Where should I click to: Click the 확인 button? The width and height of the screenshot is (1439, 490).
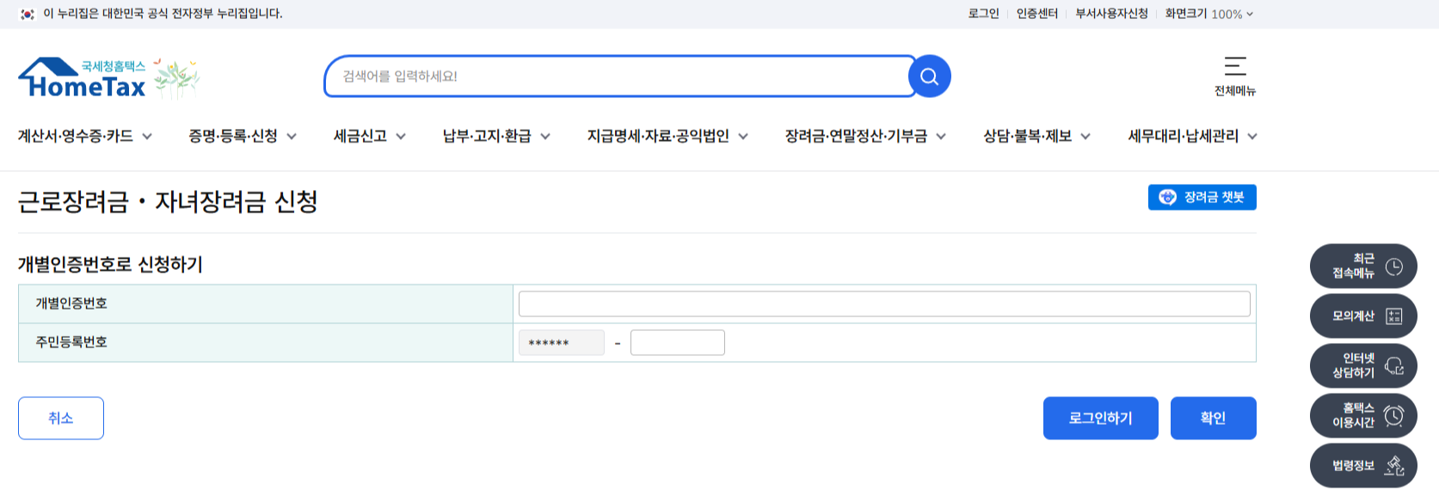click(x=1213, y=418)
